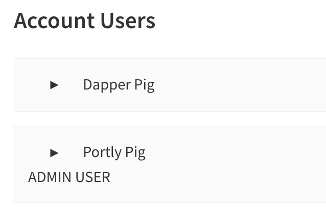The image size is (326, 224).
Task: Click the word "Dapper" in first row
Action: pos(107,85)
